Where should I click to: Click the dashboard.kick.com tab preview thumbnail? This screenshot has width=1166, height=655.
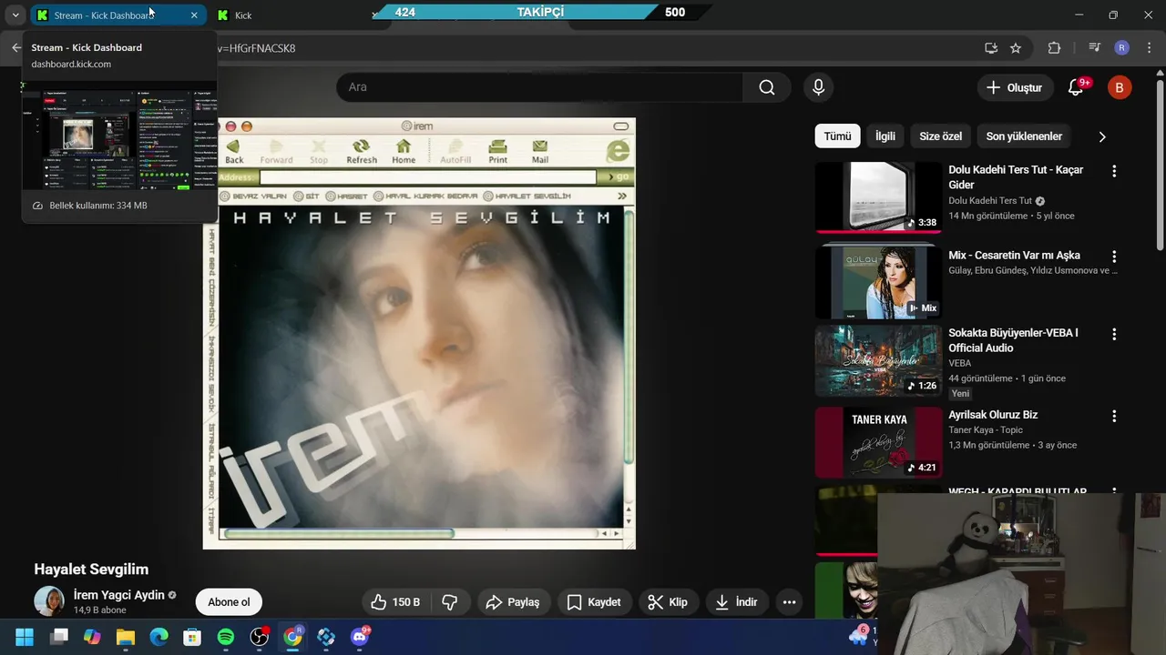point(119,136)
